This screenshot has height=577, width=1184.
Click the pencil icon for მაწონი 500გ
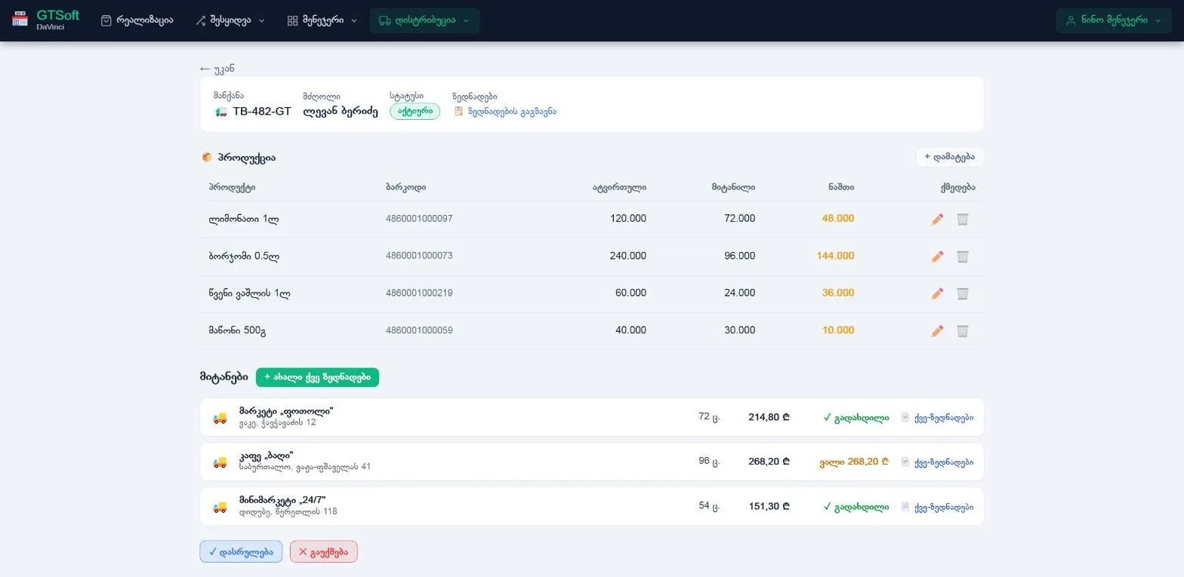(x=937, y=330)
